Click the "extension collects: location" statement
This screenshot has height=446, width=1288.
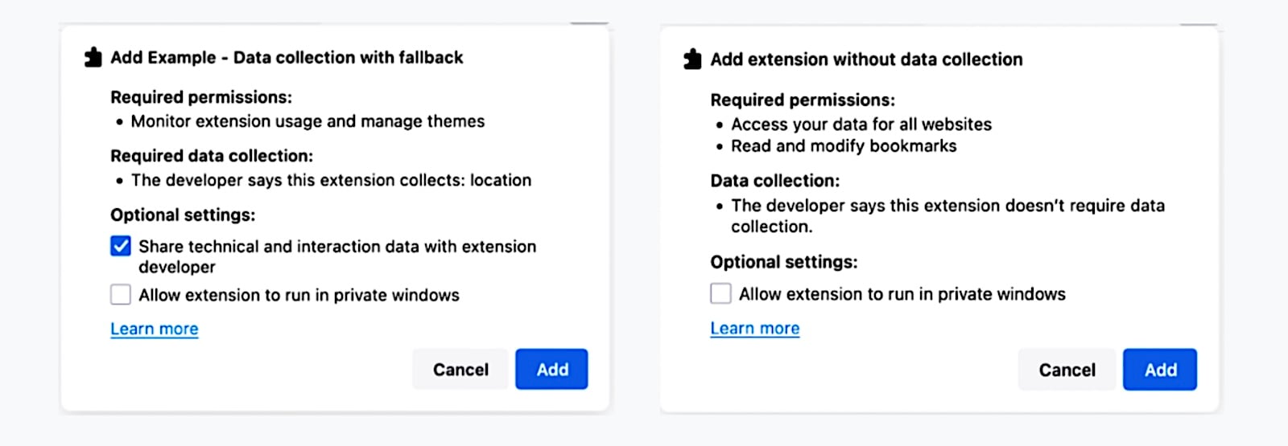pos(331,180)
